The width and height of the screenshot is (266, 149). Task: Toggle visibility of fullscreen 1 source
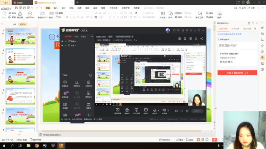click(62, 45)
